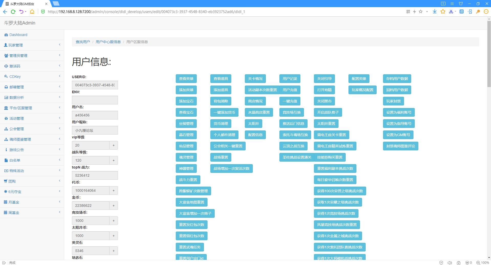Click the scissors screenshot tool icon
Screen dimensions: 491x265
tap(451, 11)
